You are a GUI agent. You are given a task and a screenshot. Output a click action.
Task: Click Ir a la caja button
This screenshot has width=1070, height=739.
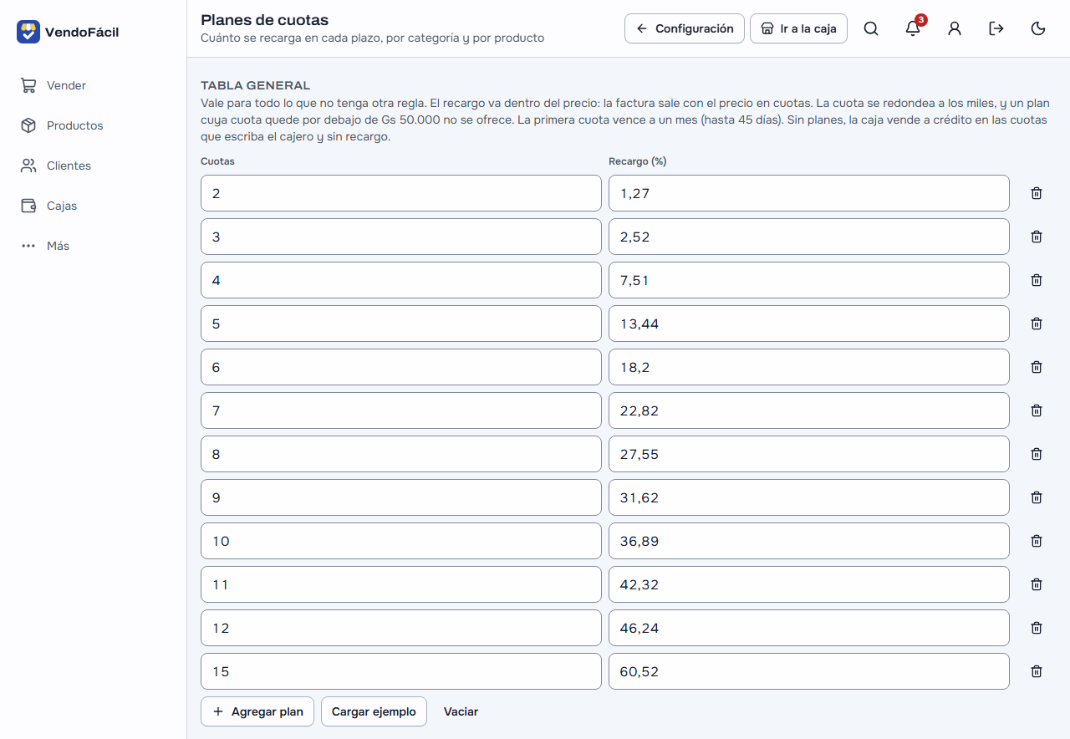(799, 28)
